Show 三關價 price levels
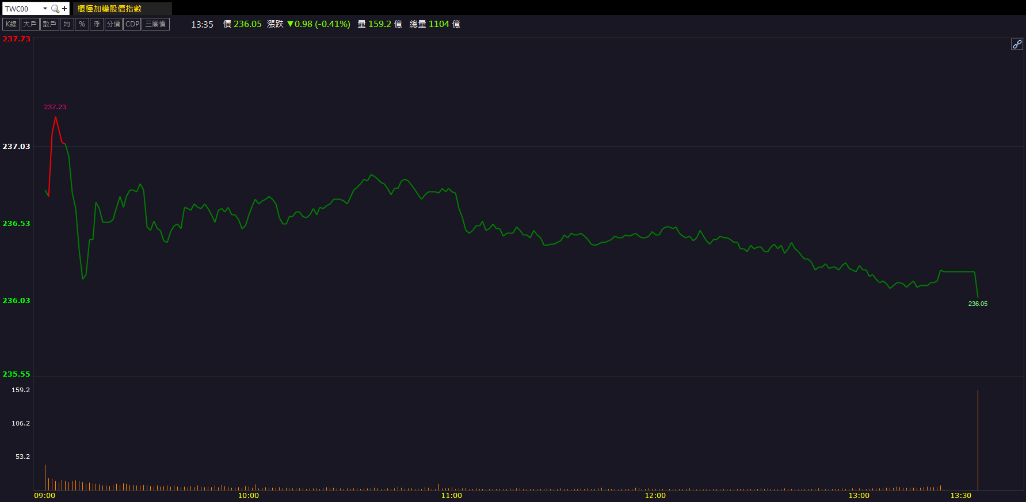The width and height of the screenshot is (1026, 502). [x=155, y=24]
